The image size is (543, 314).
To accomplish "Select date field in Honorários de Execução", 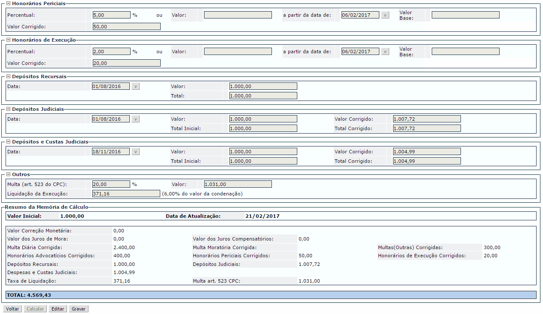I will [x=360, y=52].
